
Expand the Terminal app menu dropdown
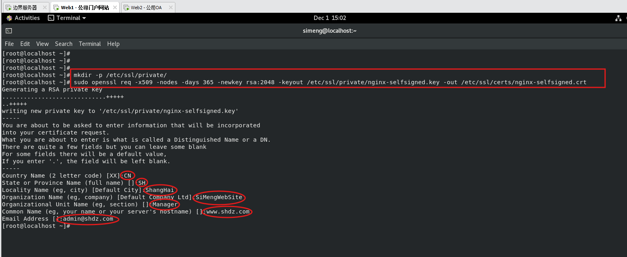pos(67,18)
